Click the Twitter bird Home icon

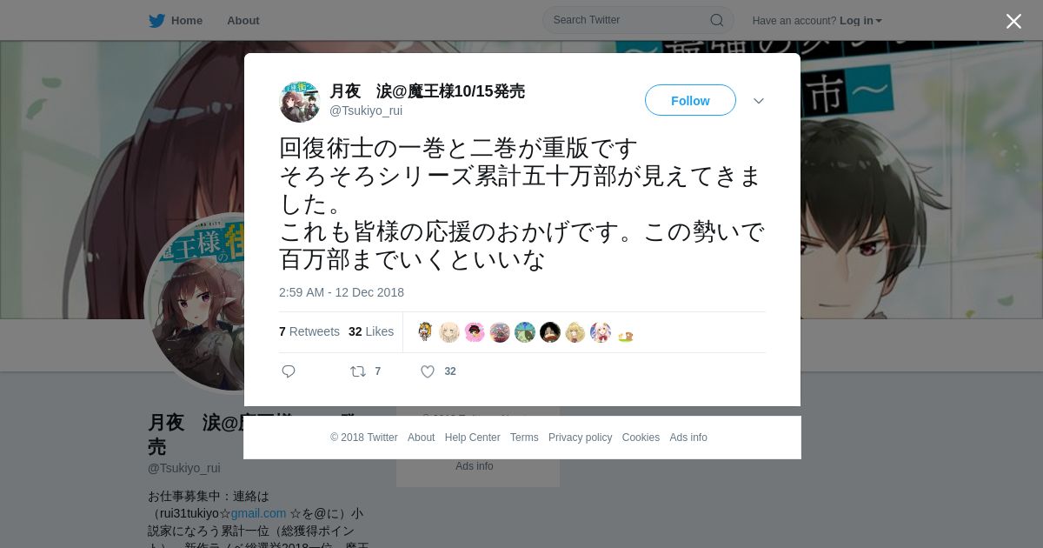156,21
